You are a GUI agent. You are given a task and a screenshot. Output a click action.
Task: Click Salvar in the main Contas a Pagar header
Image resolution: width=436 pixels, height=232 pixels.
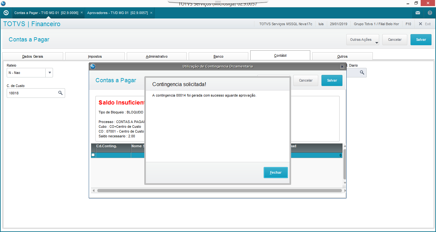(x=421, y=40)
